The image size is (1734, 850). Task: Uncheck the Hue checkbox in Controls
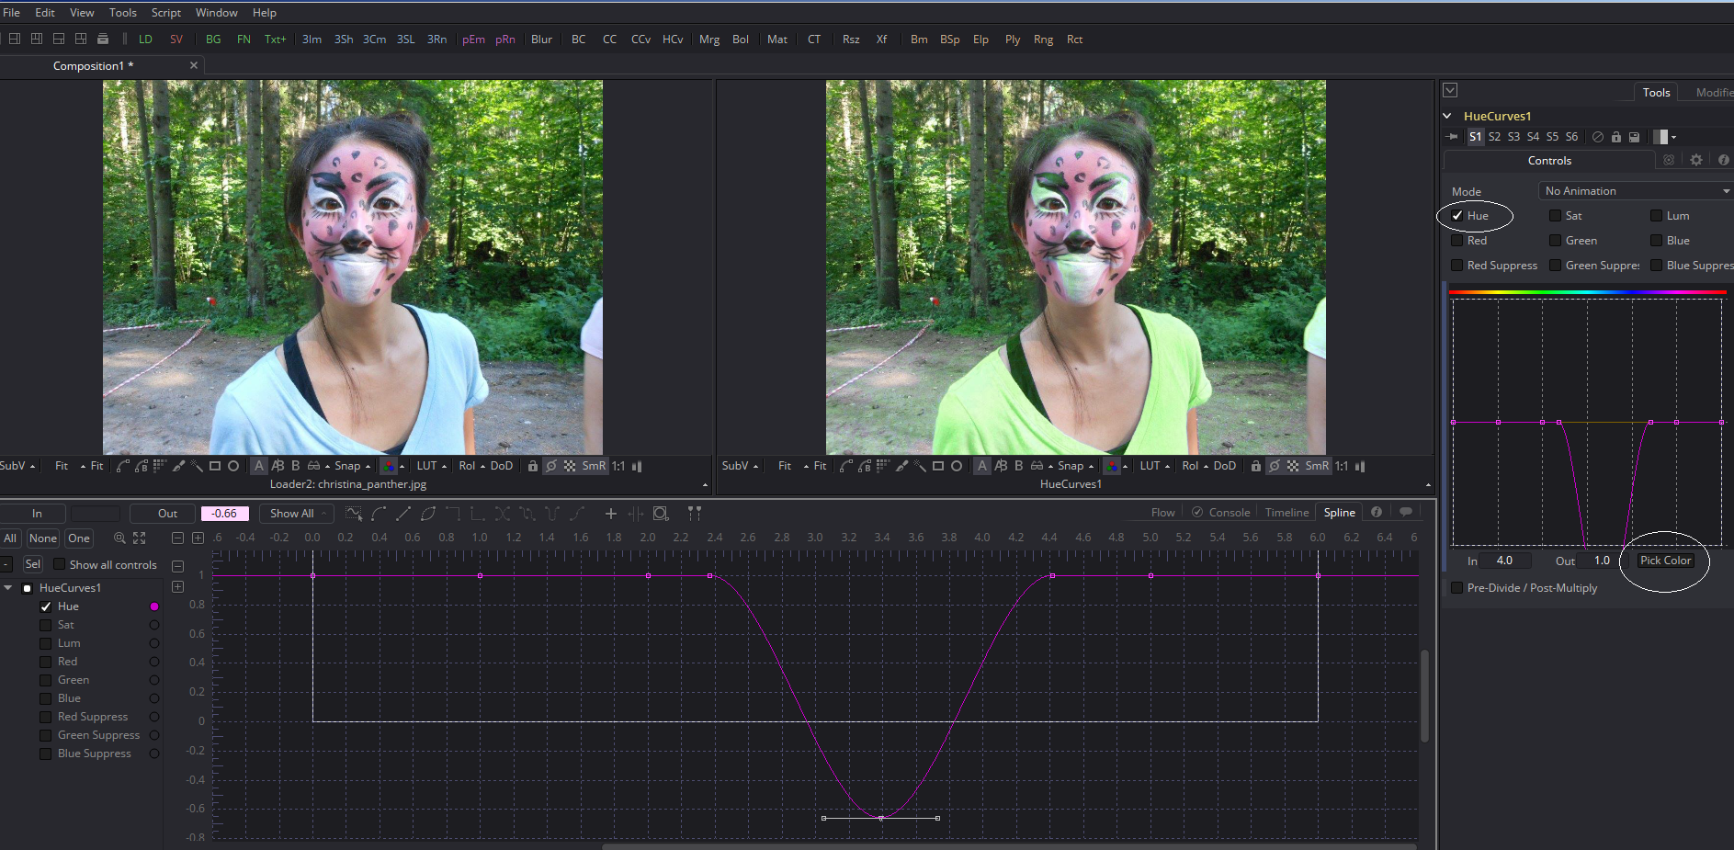(1457, 216)
